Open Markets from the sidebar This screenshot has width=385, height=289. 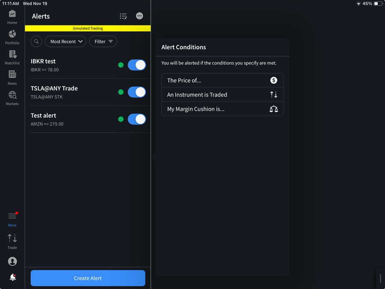tap(12, 97)
